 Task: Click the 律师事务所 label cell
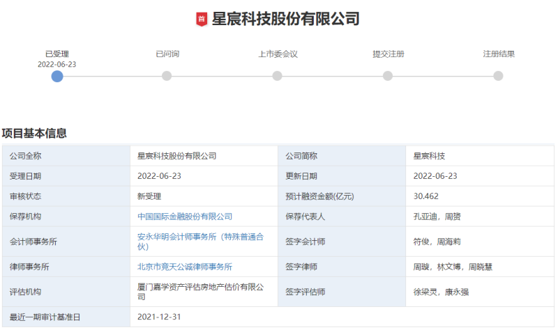click(66, 267)
